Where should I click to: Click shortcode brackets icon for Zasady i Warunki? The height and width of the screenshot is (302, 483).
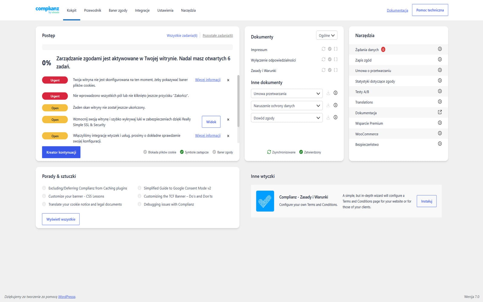tap(336, 70)
